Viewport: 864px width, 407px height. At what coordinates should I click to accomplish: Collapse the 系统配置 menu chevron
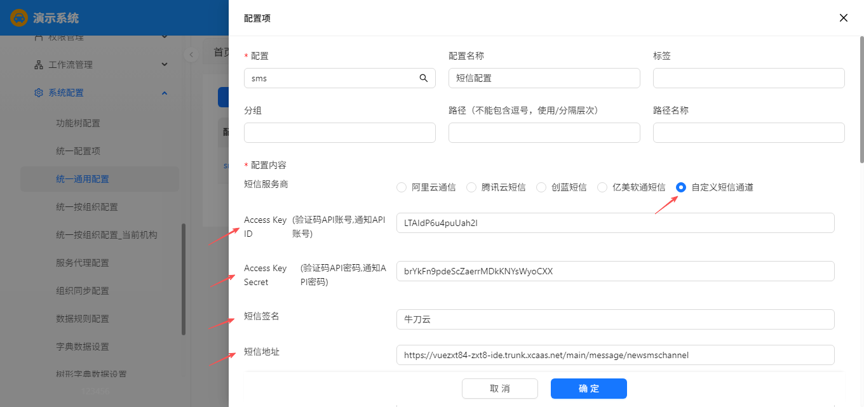click(x=165, y=93)
